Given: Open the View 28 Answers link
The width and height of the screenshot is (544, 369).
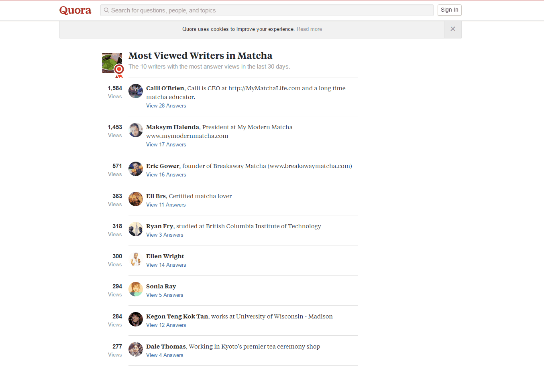Looking at the screenshot, I should point(166,106).
